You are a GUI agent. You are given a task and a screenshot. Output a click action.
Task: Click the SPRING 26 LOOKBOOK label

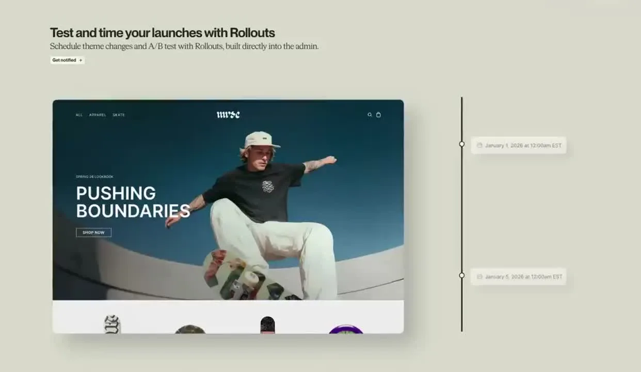(94, 177)
